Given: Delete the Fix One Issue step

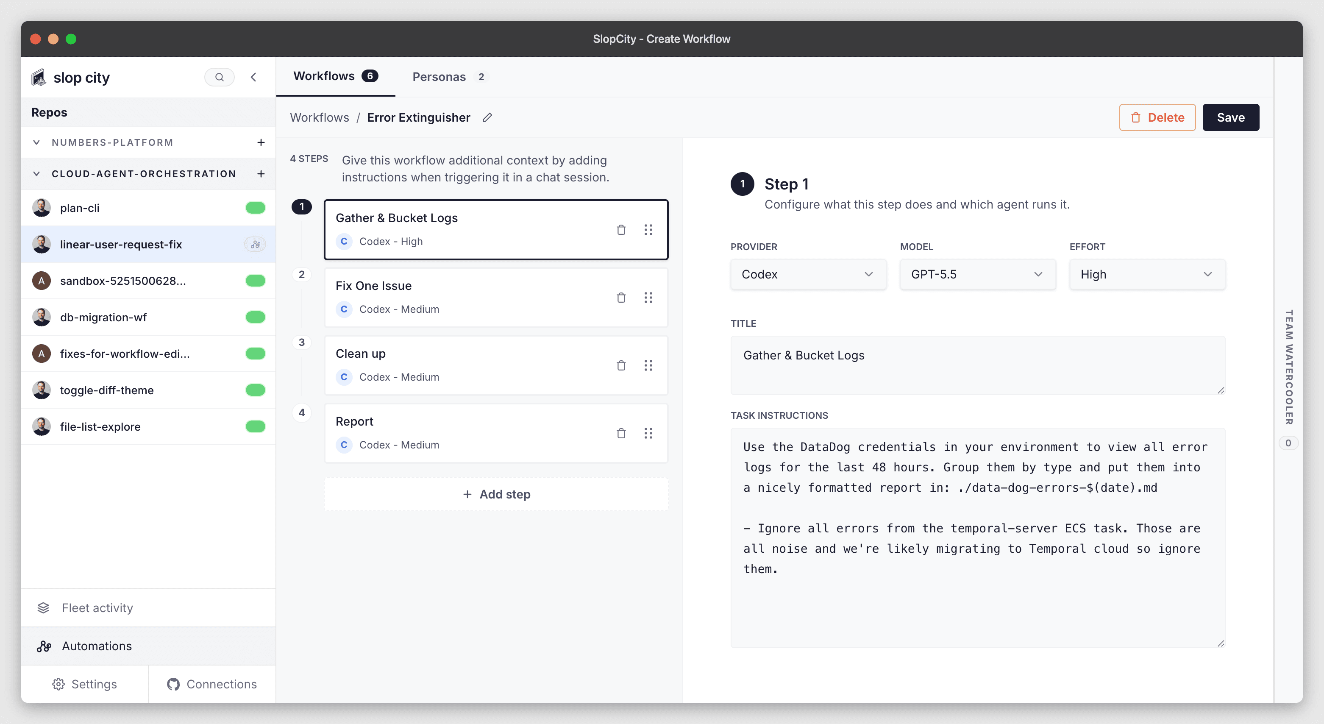Looking at the screenshot, I should click(x=621, y=298).
